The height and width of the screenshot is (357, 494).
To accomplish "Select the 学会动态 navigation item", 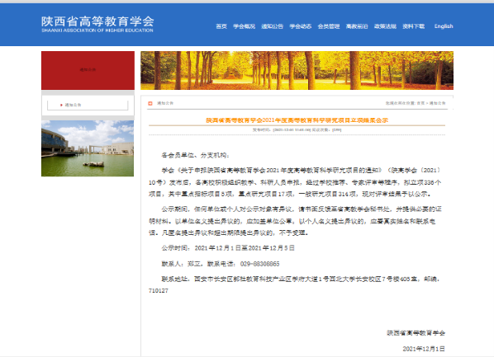I will 301,26.
